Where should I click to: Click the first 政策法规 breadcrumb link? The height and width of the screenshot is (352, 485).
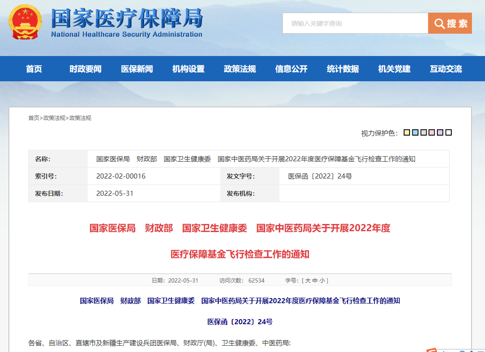(x=54, y=118)
